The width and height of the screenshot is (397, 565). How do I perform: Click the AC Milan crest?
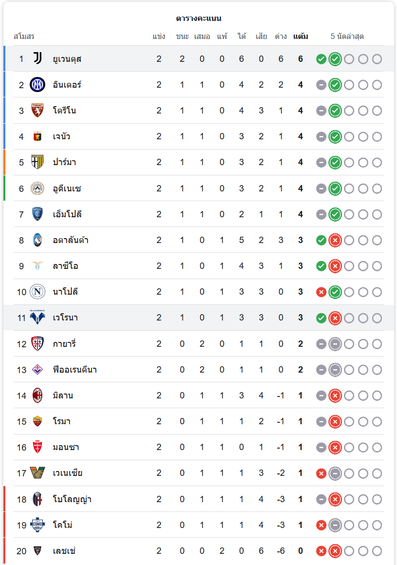tap(37, 395)
